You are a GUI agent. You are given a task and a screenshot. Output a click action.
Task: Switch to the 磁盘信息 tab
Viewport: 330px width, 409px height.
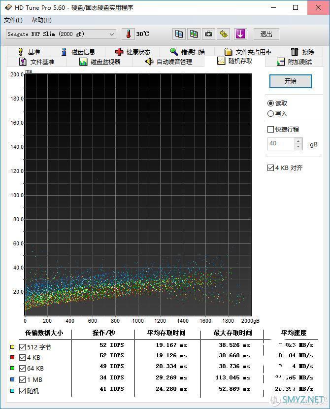click(78, 52)
